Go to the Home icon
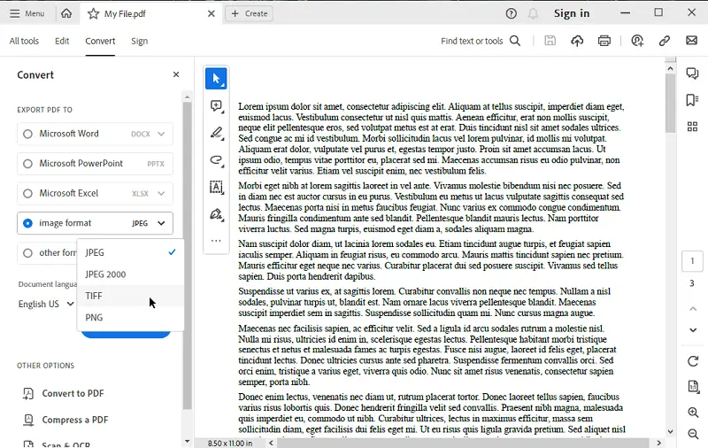Viewport: 708px width, 448px height. (x=66, y=13)
